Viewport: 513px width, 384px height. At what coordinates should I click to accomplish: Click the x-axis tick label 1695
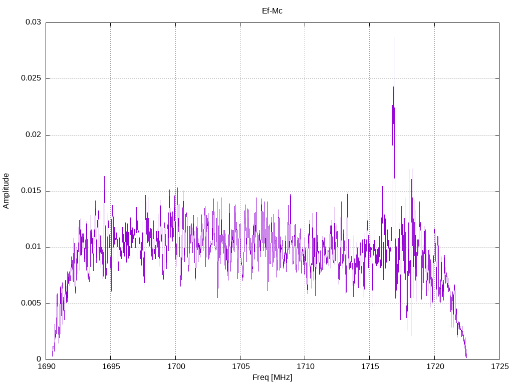point(111,366)
